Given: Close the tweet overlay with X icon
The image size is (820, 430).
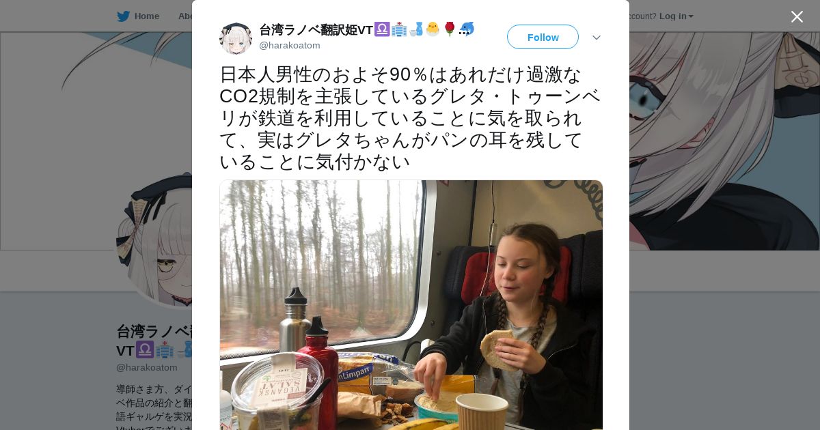Looking at the screenshot, I should [x=797, y=16].
